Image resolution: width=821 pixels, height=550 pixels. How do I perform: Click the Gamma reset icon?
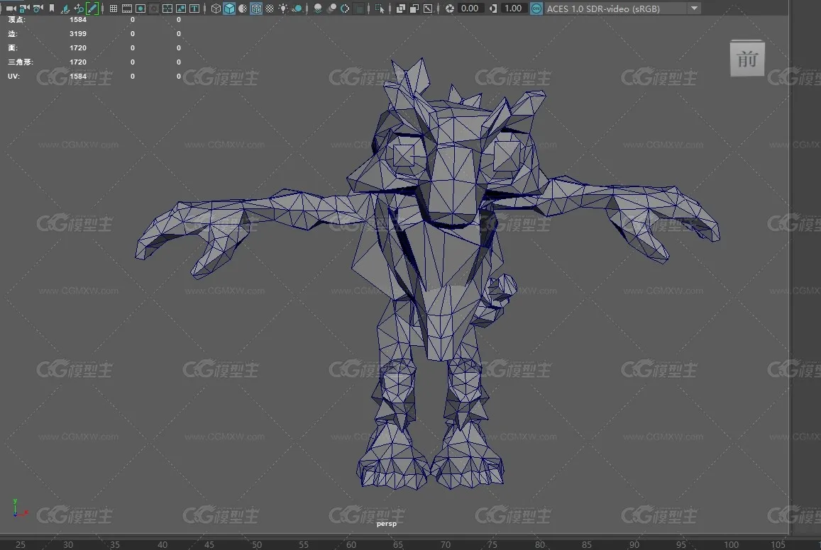[x=493, y=9]
